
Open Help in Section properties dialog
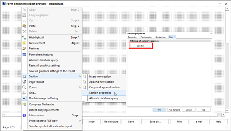[204, 110]
